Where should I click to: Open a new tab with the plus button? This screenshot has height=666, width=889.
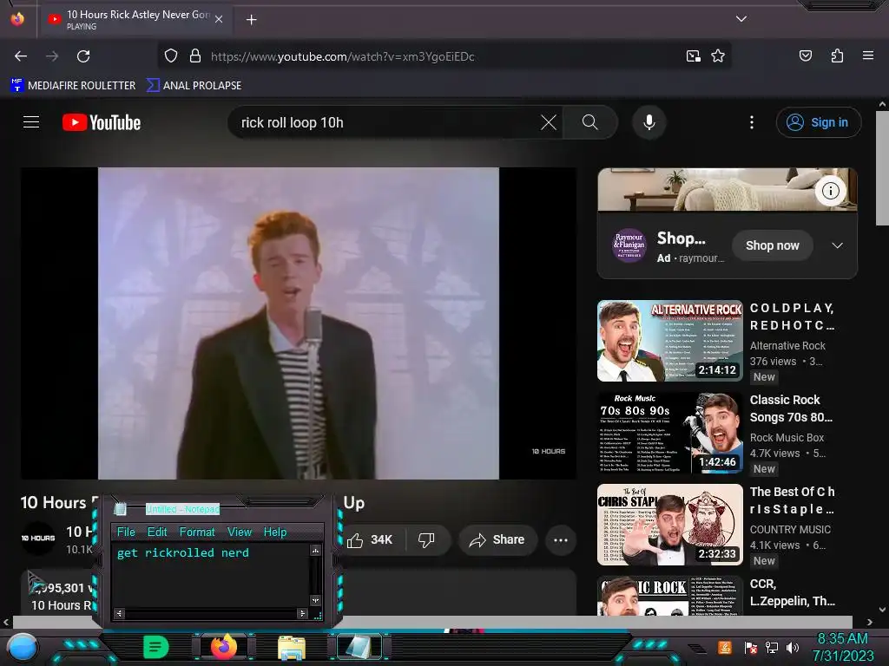click(x=251, y=20)
